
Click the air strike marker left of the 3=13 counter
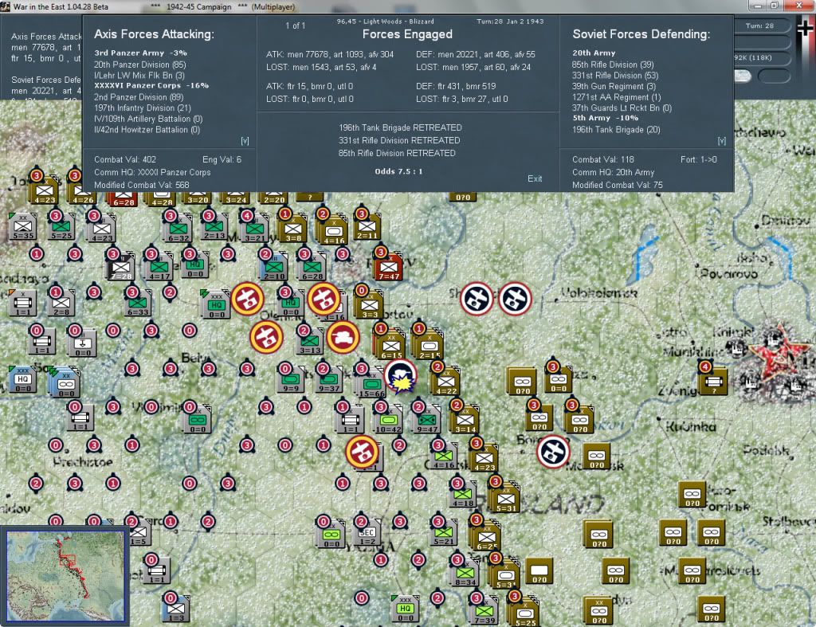266,337
